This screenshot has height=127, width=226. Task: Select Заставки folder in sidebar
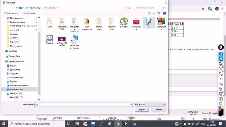(x=14, y=34)
